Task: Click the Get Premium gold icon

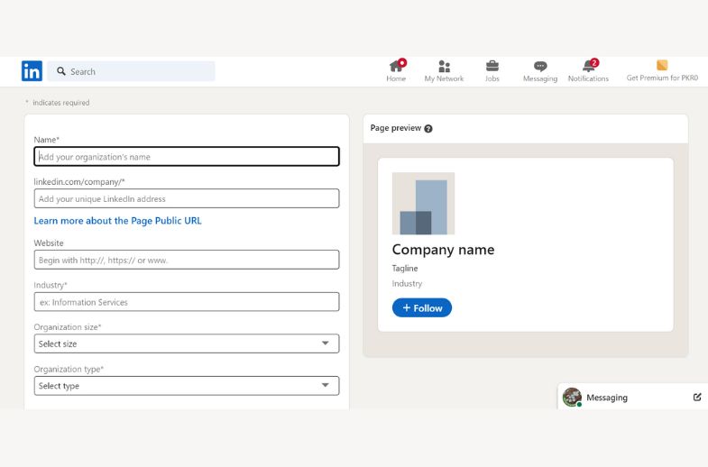Action: click(x=662, y=66)
